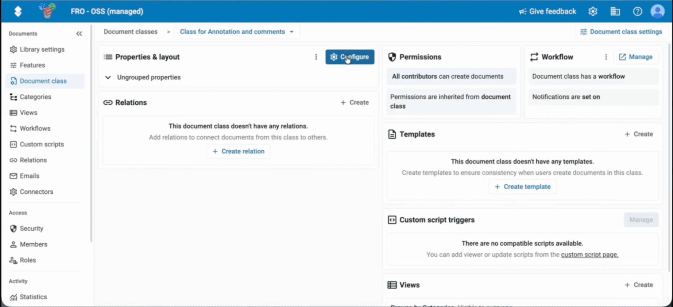The width and height of the screenshot is (673, 307).
Task: Open the custom script page link
Action: (x=589, y=255)
